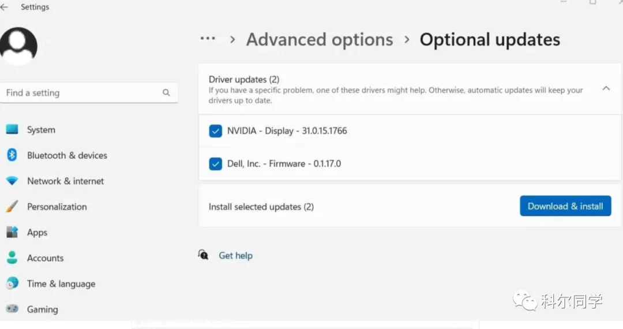
Task: Open the Get help link
Action: [235, 256]
